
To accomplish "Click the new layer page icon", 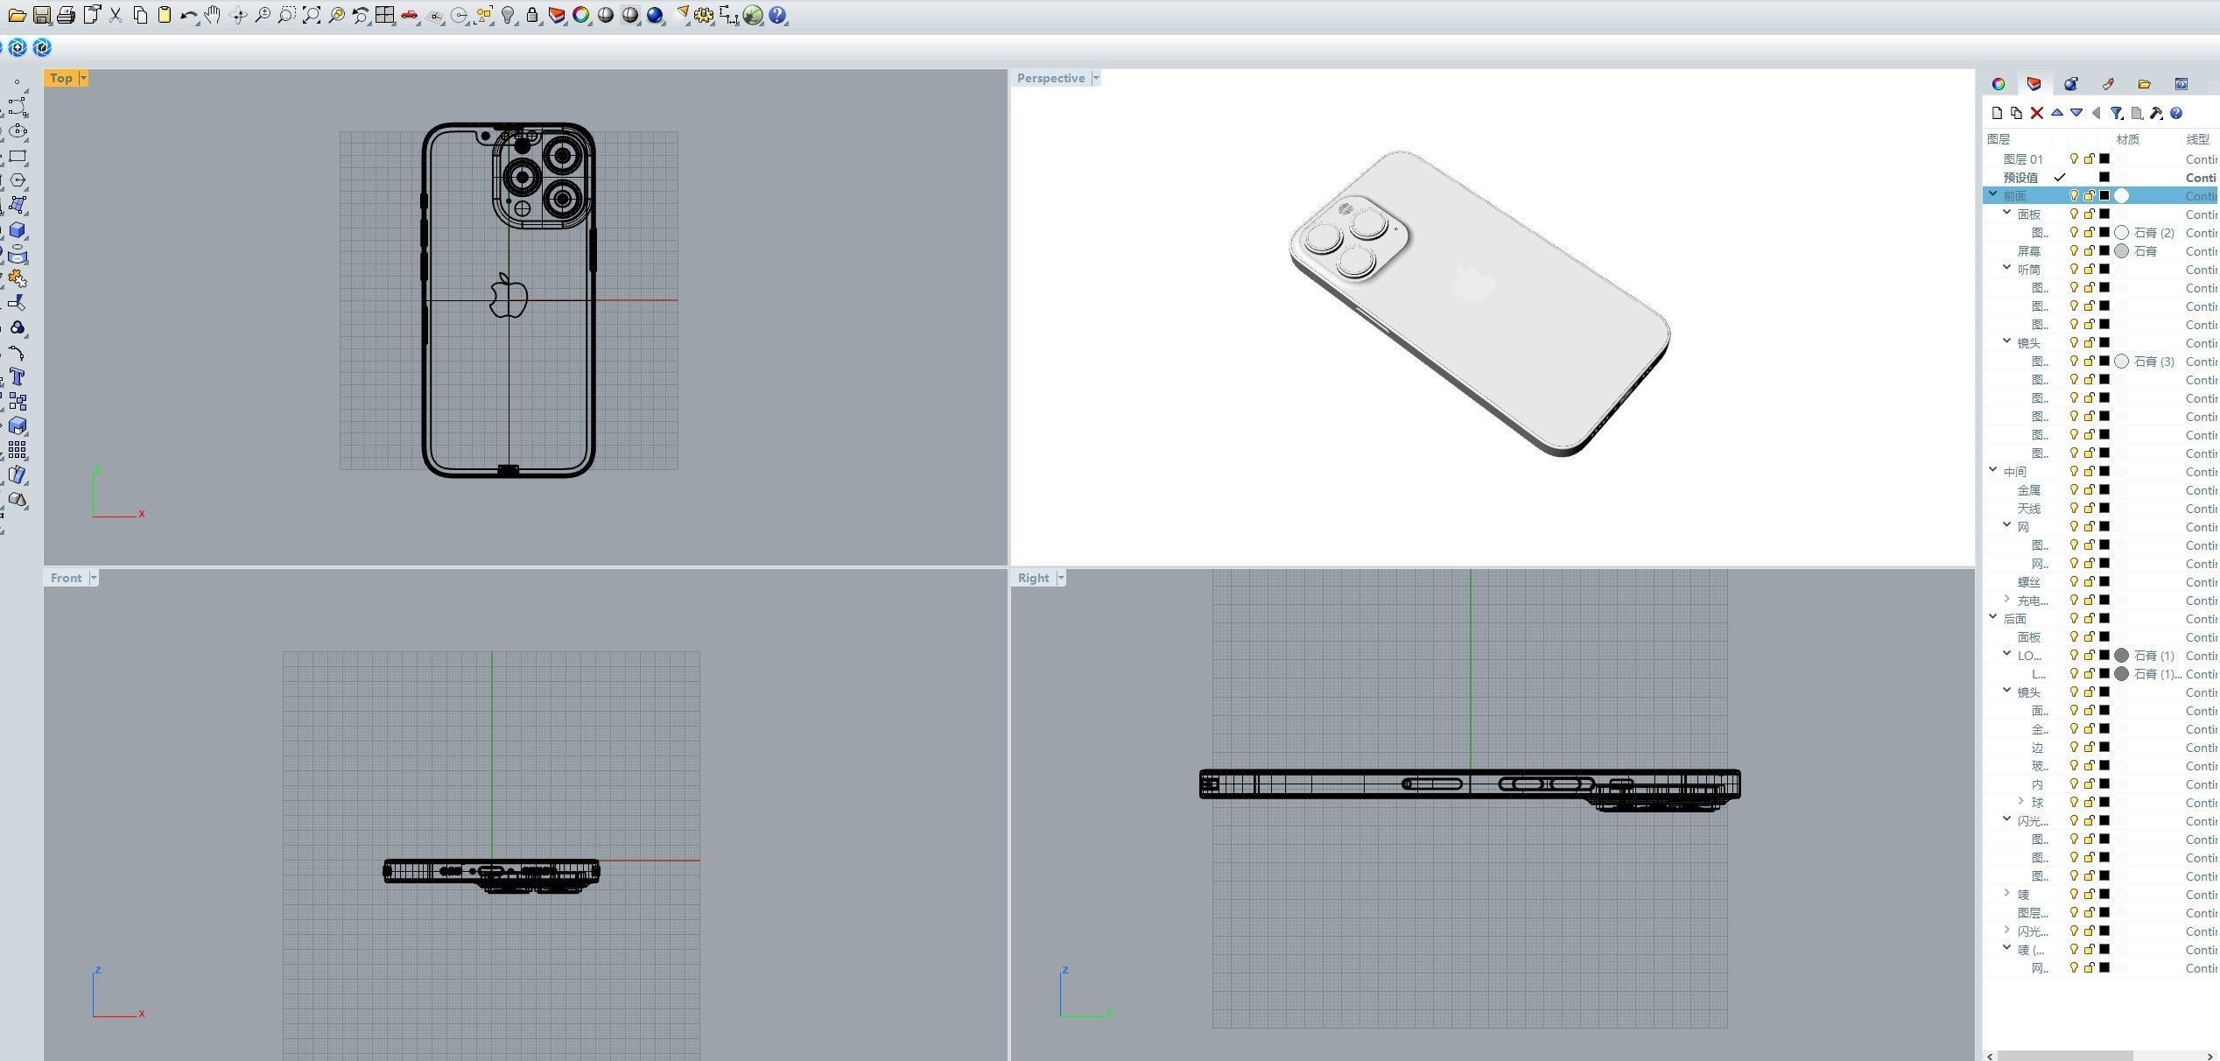I will tap(1997, 113).
